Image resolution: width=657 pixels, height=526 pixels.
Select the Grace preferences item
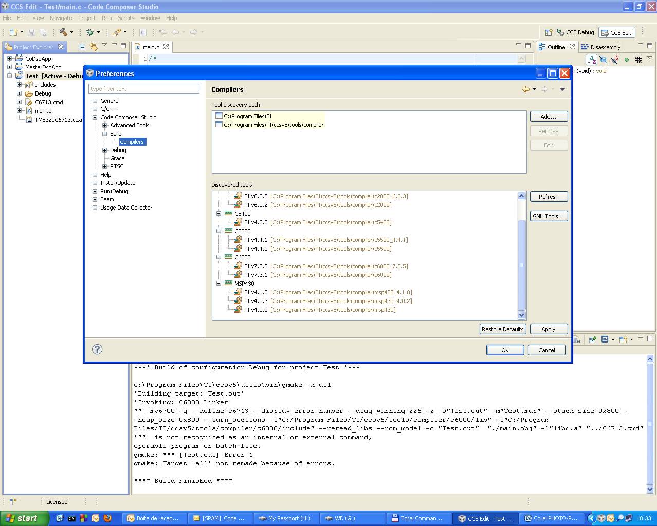(x=117, y=158)
